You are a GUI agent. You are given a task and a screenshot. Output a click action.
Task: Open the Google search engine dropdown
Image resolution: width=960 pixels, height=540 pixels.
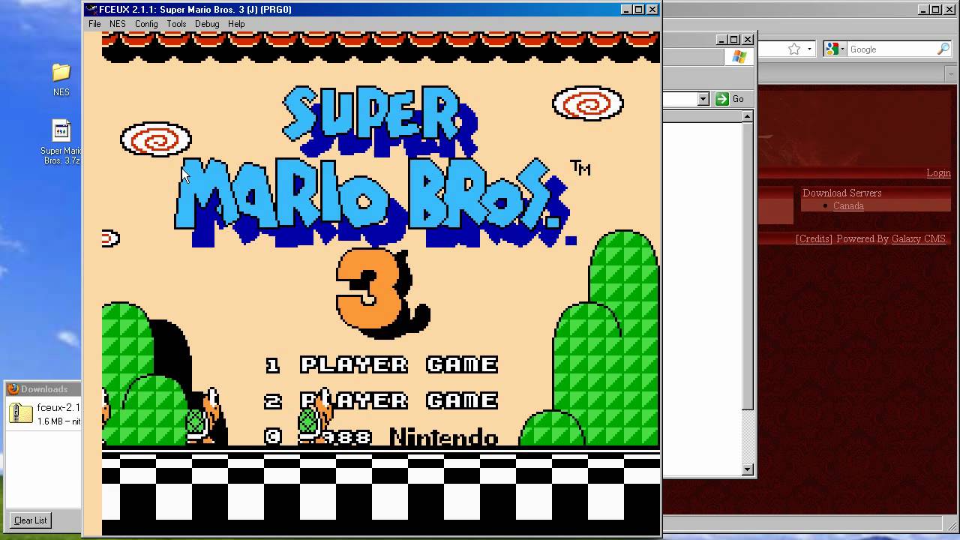[835, 49]
